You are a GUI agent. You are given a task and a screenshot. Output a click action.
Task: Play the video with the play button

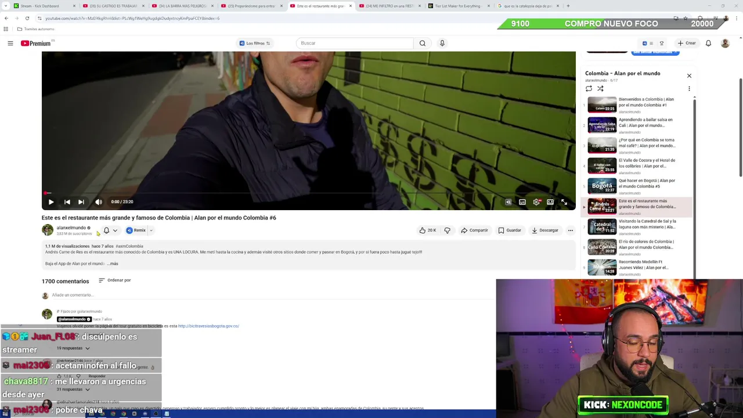51,202
